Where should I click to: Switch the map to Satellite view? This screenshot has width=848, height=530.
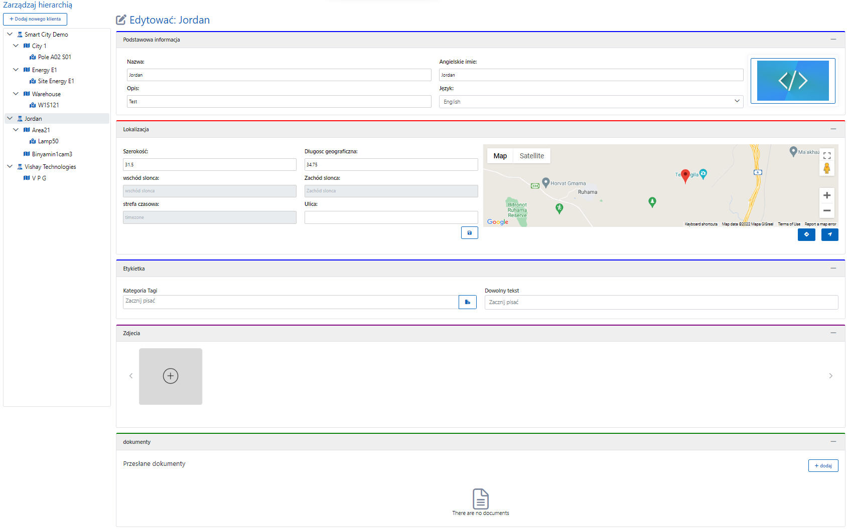point(531,156)
